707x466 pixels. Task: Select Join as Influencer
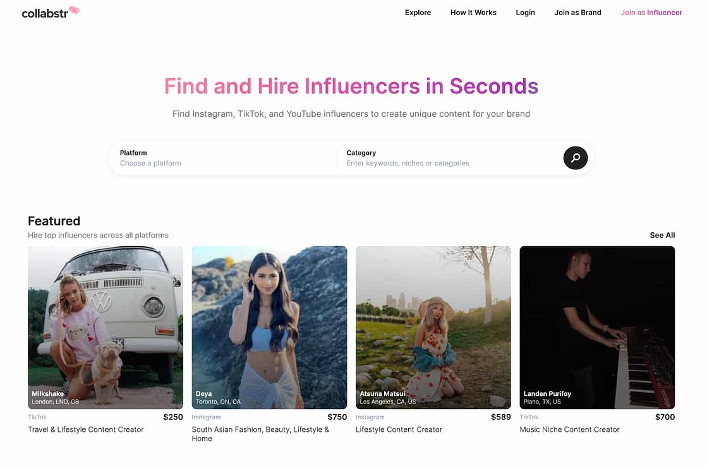pos(651,12)
